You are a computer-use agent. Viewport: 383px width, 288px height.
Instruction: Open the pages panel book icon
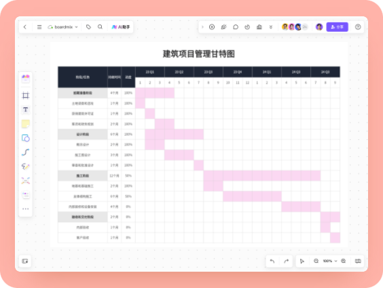click(358, 261)
